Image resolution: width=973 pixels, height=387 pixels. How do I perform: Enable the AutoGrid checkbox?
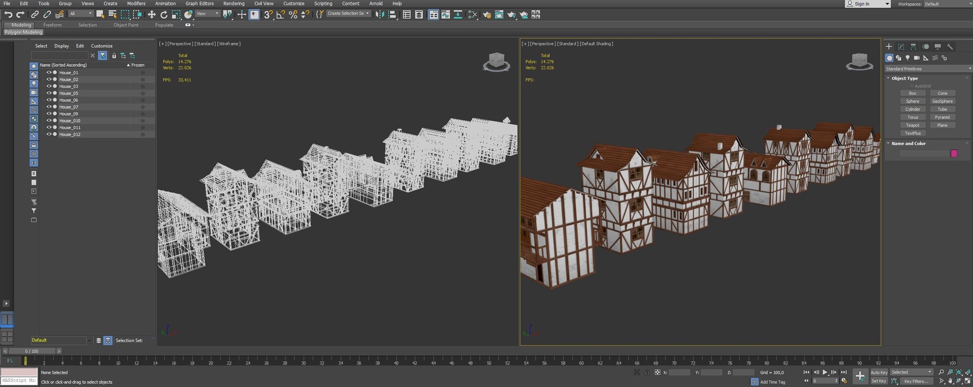tap(912, 86)
